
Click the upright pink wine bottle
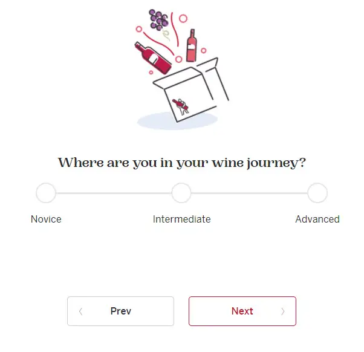tap(192, 46)
